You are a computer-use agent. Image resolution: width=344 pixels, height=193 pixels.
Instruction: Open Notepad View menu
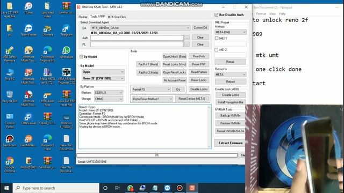coord(273,13)
